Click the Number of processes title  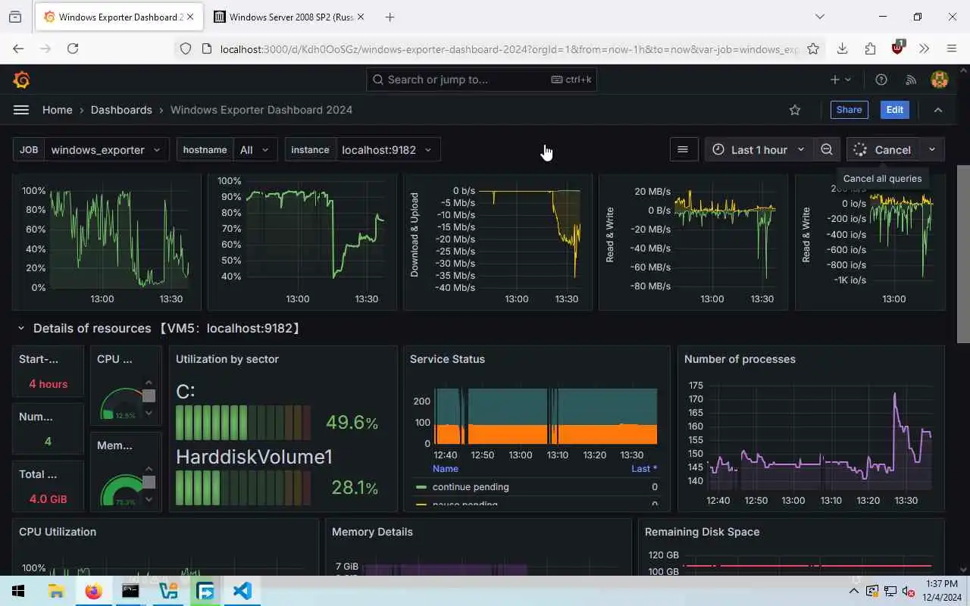[x=740, y=359]
